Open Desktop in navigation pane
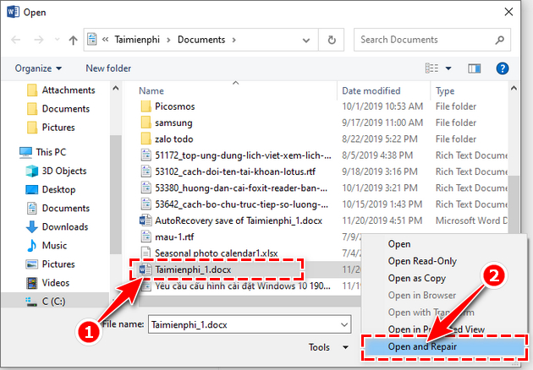 tap(51, 189)
